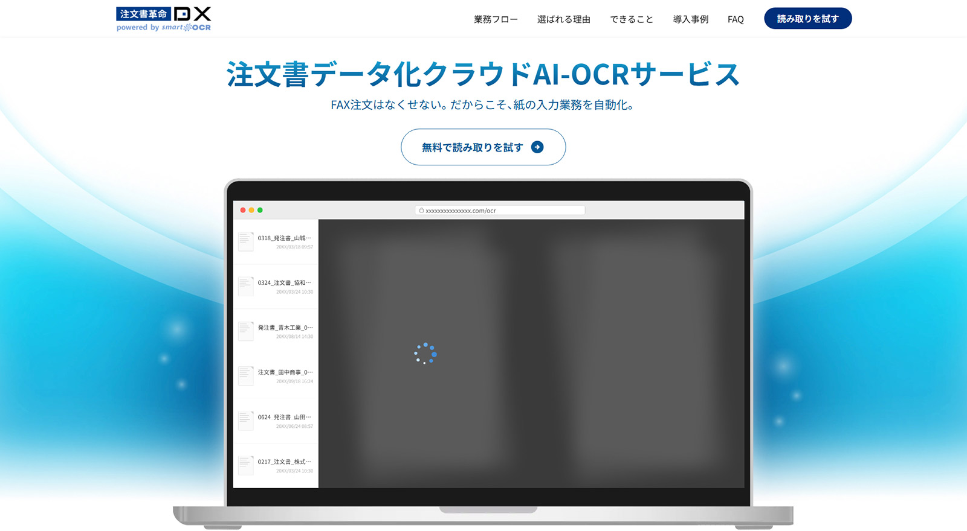Click timestamp 20XX/03/18 09:57

tap(294, 247)
